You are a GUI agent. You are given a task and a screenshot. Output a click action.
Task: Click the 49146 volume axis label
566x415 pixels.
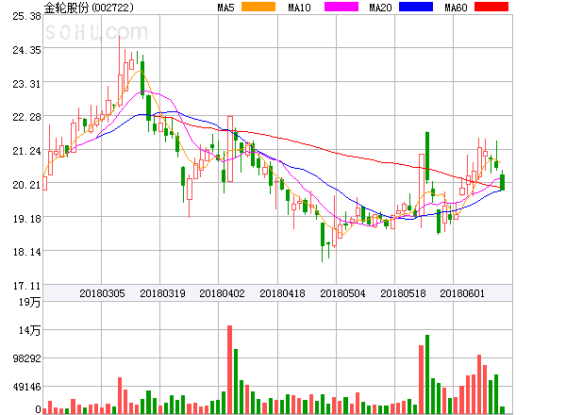(26, 387)
